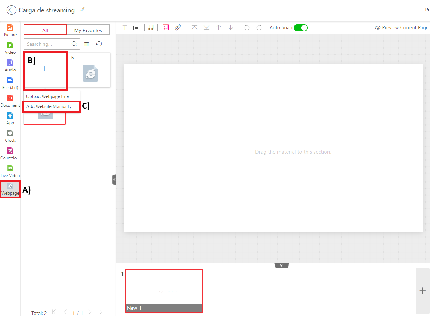Switch to the My Favorites tab
The height and width of the screenshot is (316, 433).
pyautogui.click(x=88, y=30)
